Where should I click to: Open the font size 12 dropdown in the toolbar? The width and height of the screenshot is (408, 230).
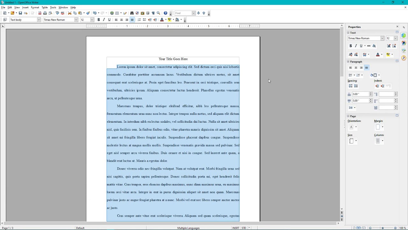[x=92, y=20]
